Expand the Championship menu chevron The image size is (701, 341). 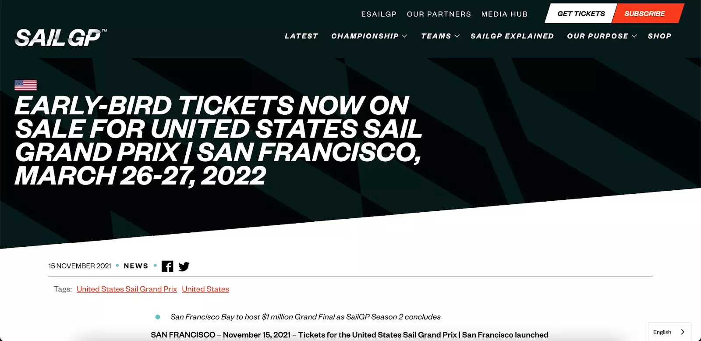(405, 36)
